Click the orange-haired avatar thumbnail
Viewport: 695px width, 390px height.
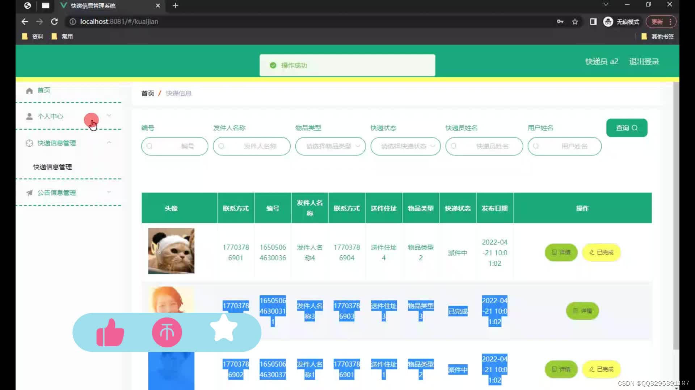point(171,300)
